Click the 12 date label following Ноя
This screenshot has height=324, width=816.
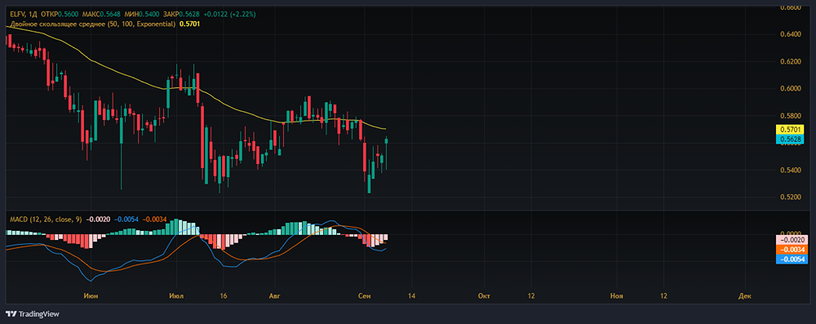[x=663, y=296]
